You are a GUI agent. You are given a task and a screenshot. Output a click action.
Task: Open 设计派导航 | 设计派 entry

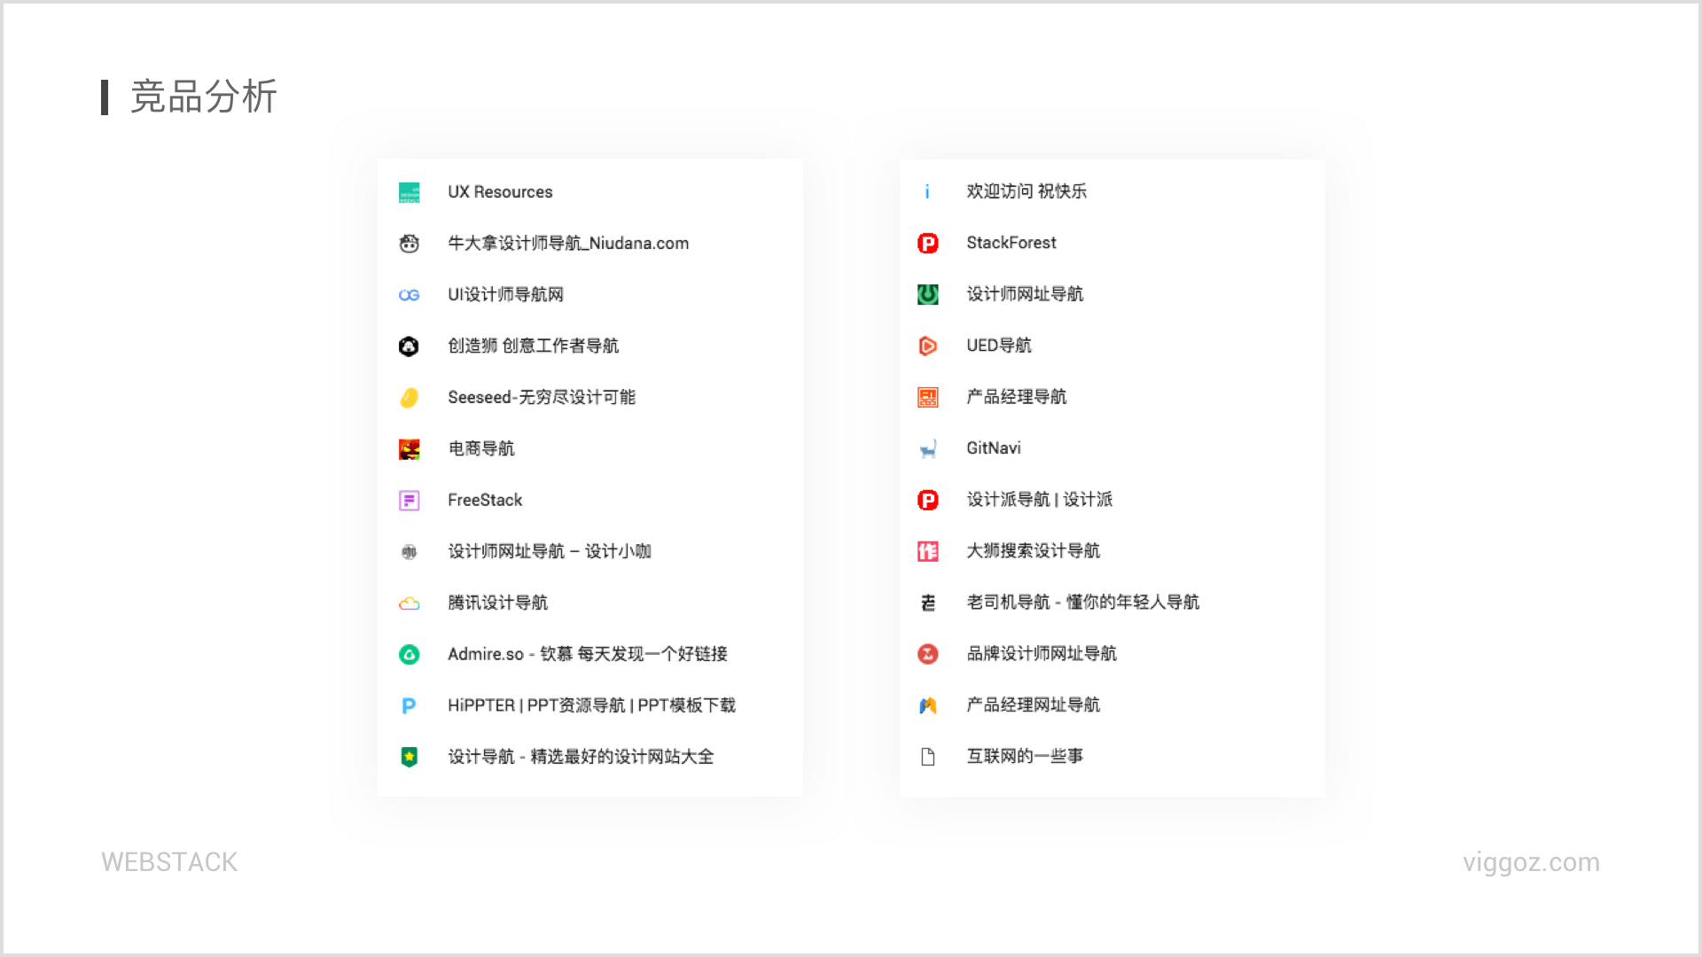pos(1039,500)
